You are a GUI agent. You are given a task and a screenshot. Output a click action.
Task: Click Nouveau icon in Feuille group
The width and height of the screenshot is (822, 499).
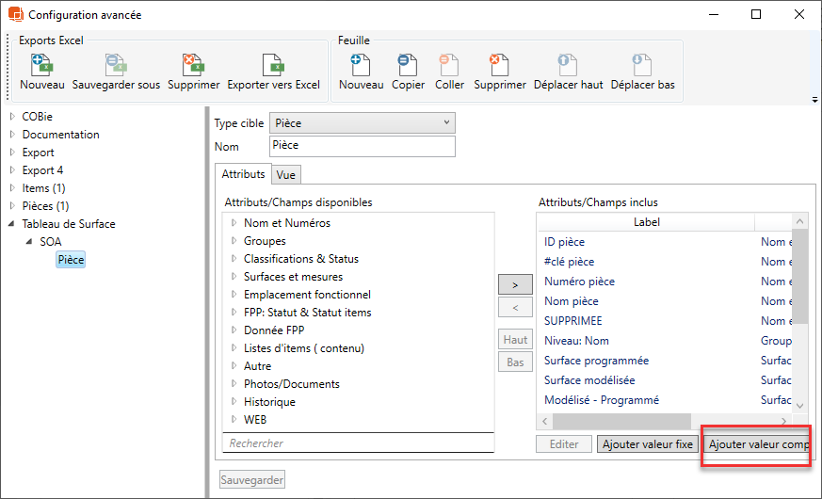361,65
